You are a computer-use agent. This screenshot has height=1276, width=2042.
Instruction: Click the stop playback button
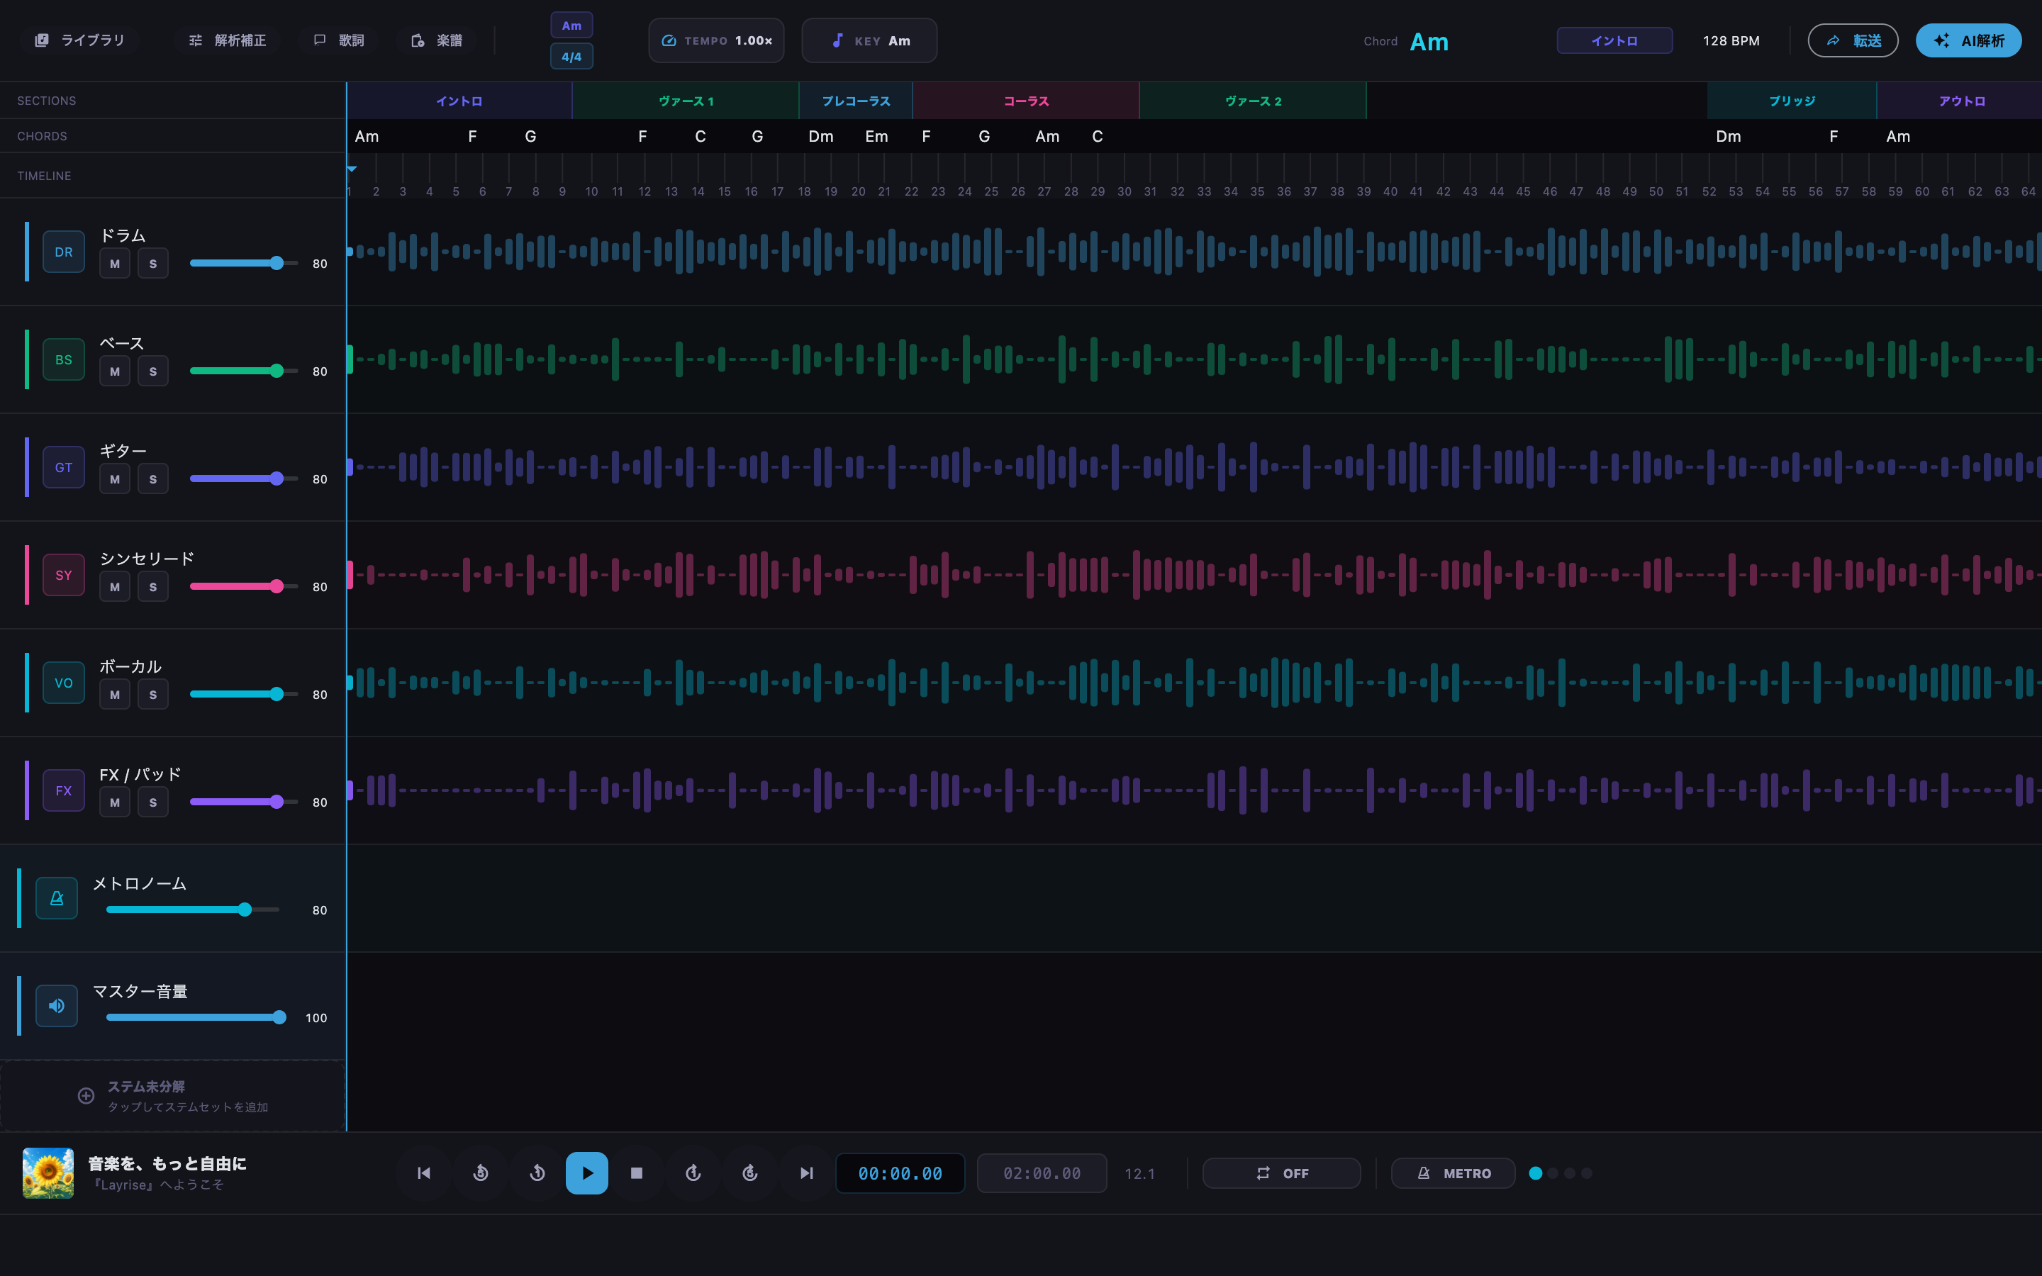tap(637, 1173)
